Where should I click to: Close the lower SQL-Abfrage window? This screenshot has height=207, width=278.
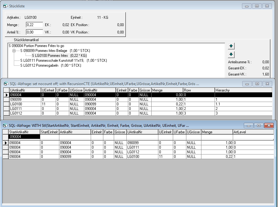[268, 125]
